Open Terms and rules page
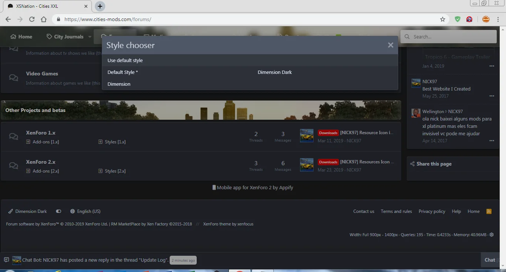 coord(396,211)
